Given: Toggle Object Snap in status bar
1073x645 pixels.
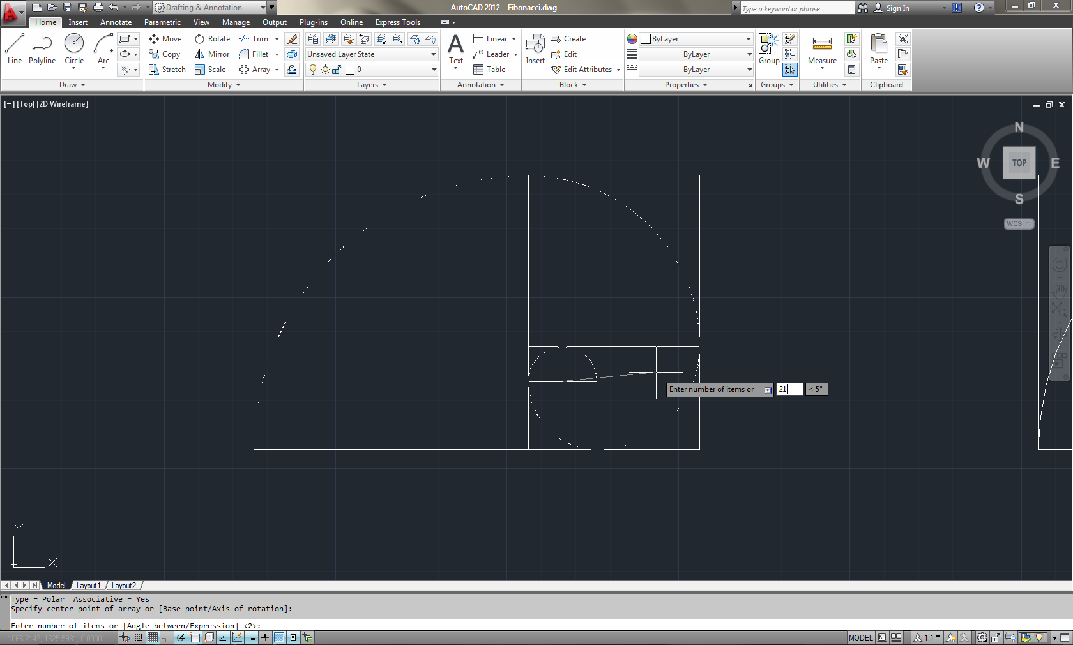Looking at the screenshot, I should coord(195,637).
